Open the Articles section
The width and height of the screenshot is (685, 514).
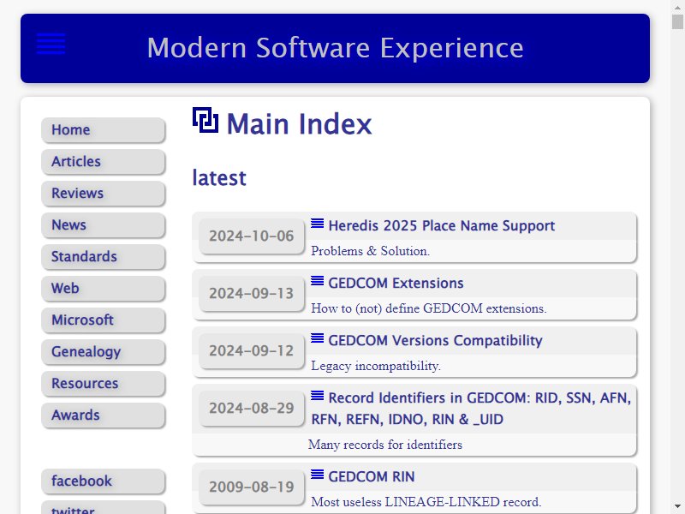click(104, 162)
